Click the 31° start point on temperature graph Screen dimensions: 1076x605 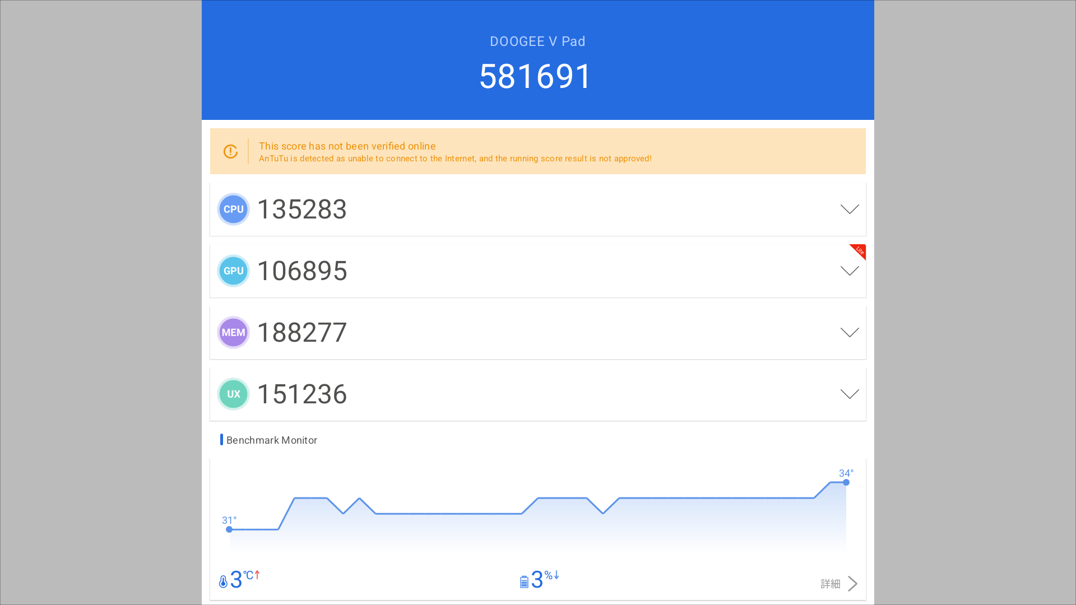(229, 529)
